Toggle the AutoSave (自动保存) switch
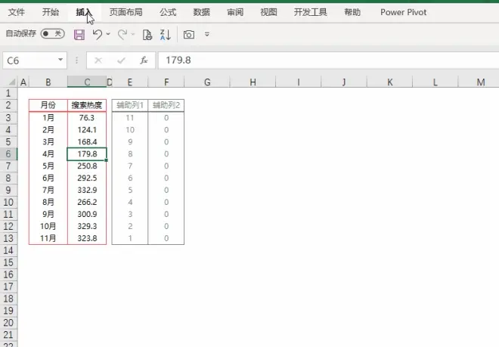 [52, 33]
